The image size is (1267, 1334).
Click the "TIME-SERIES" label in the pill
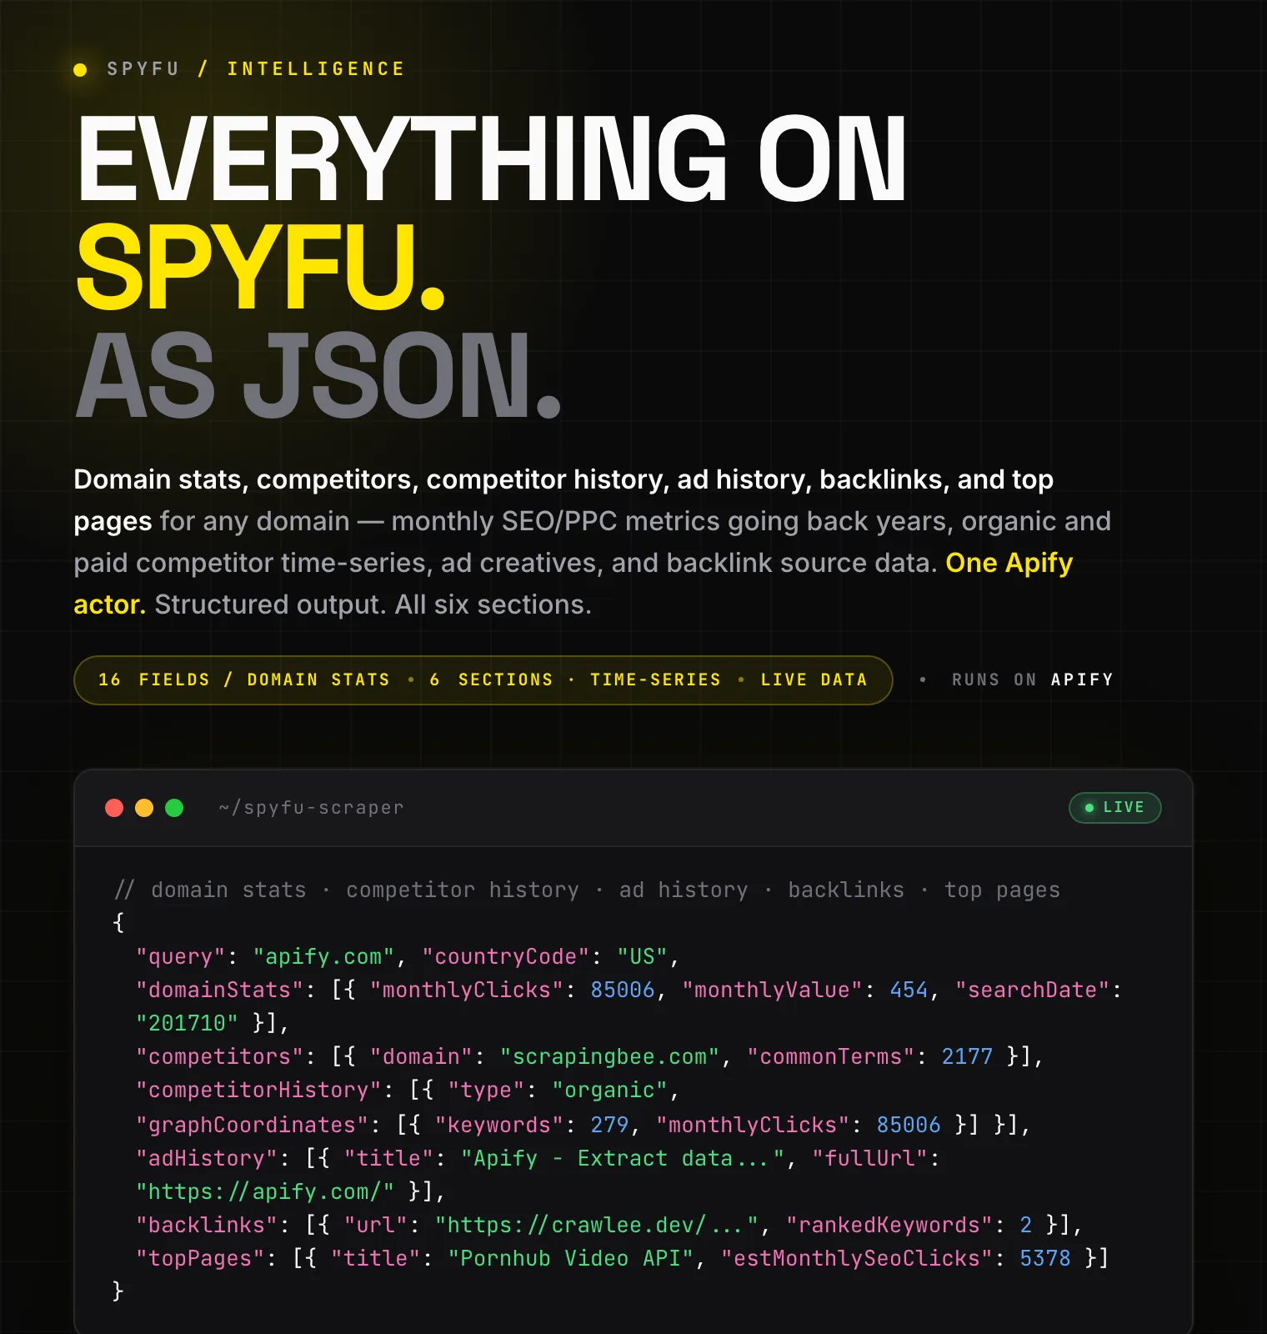[655, 680]
